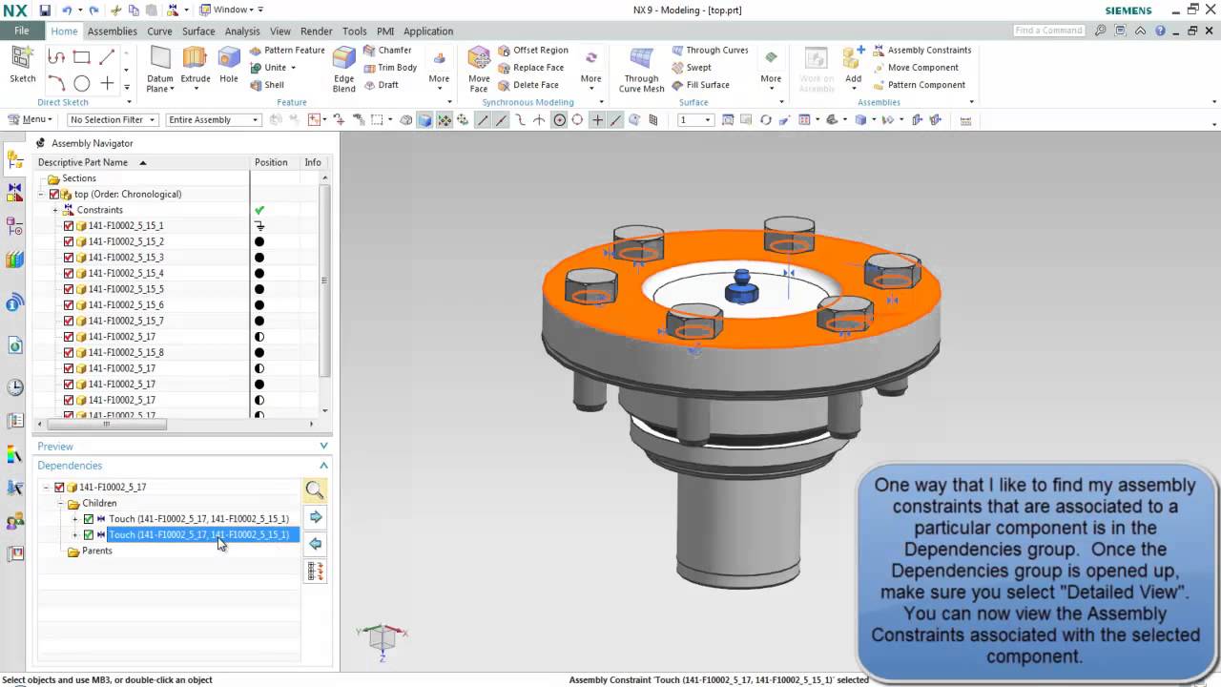Uncheck component 141-F10002_5_15_3
1221x687 pixels.
pyautogui.click(x=69, y=258)
